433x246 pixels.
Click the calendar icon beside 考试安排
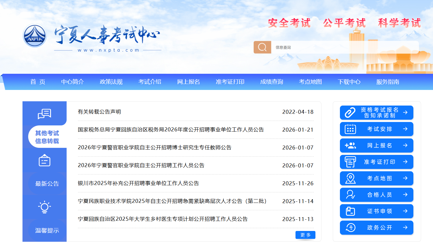350,129
